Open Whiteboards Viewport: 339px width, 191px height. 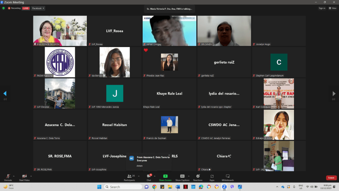(227, 177)
